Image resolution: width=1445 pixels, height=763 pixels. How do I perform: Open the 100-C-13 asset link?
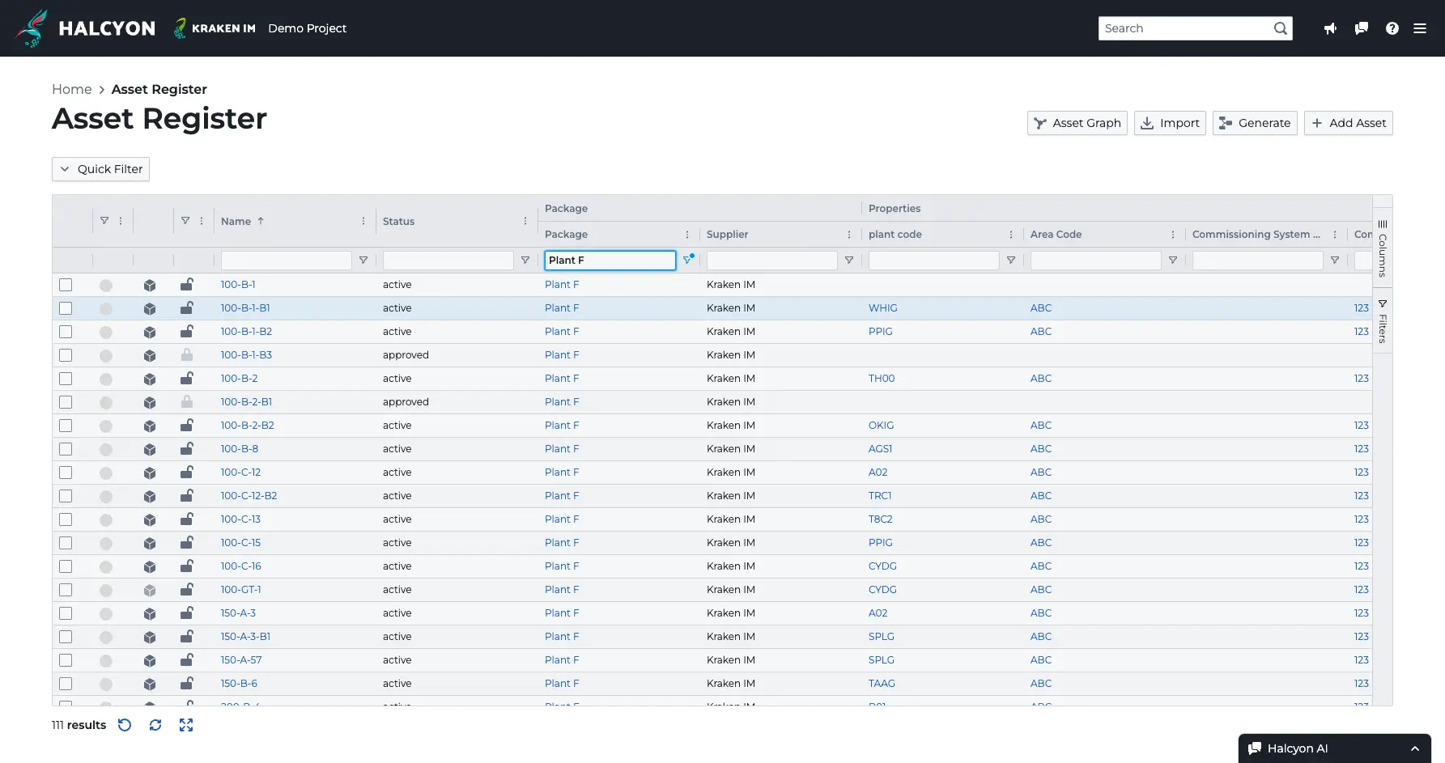coord(240,519)
